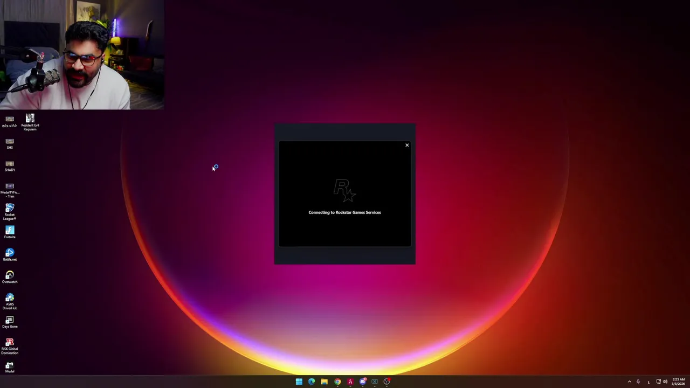Screen dimensions: 690x388
Task: Close the Rockstar Games connecting dialog
Action: pos(407,145)
